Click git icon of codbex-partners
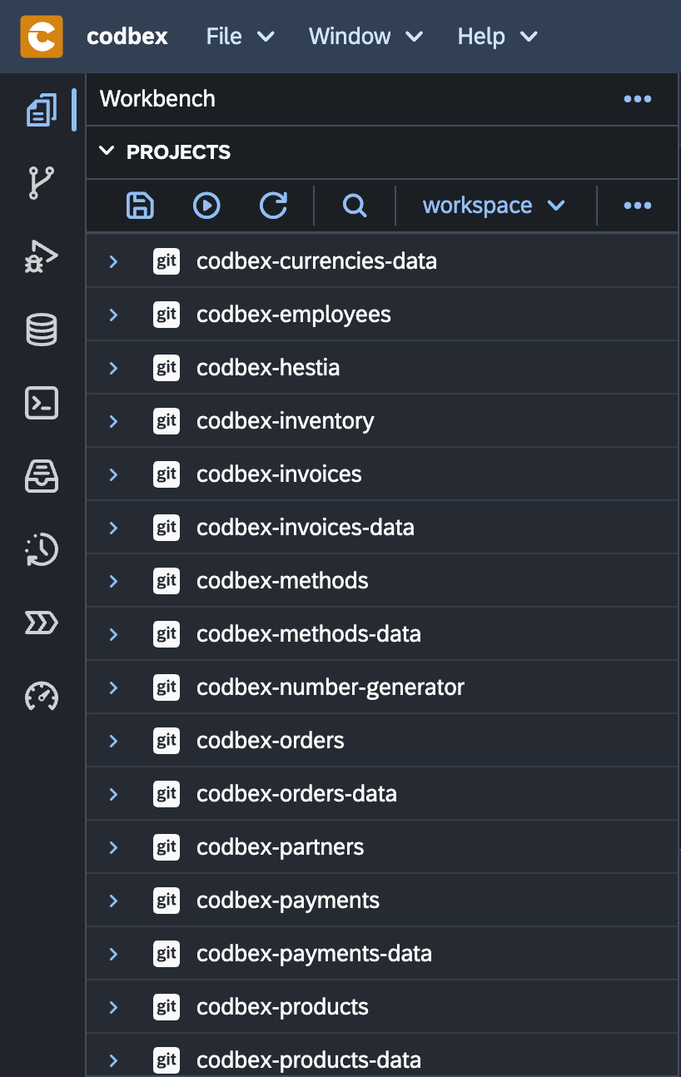Image resolution: width=681 pixels, height=1077 pixels. pyautogui.click(x=167, y=847)
